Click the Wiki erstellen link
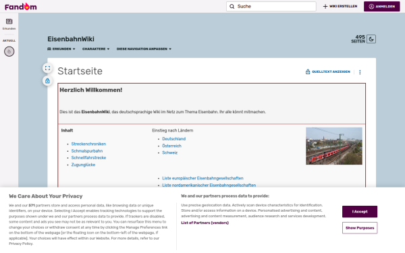Image resolution: width=405 pixels, height=253 pixels. click(340, 7)
